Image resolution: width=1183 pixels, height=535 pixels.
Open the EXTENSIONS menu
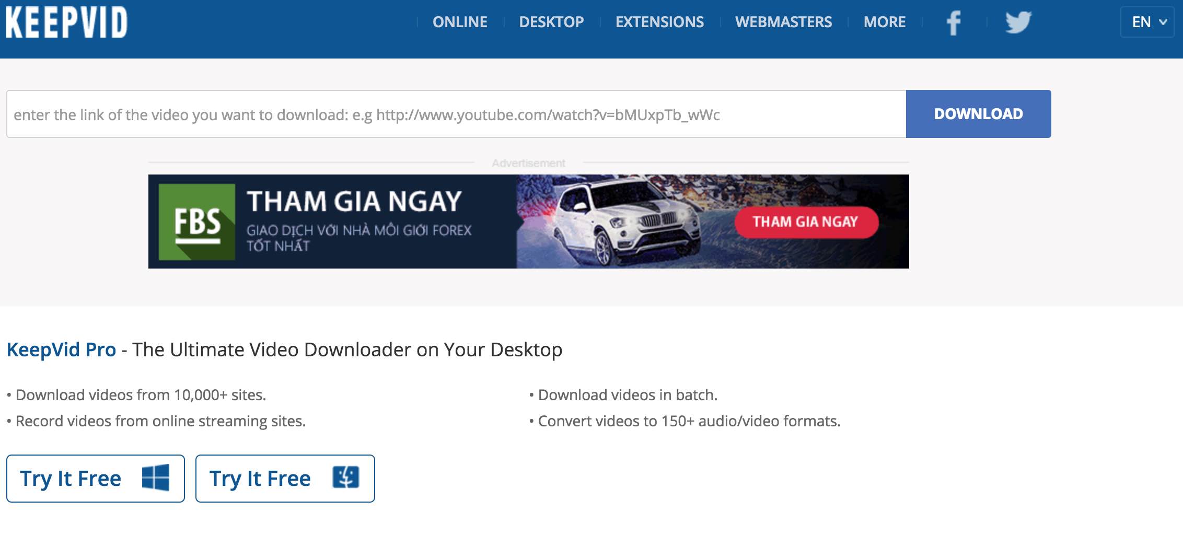659,22
